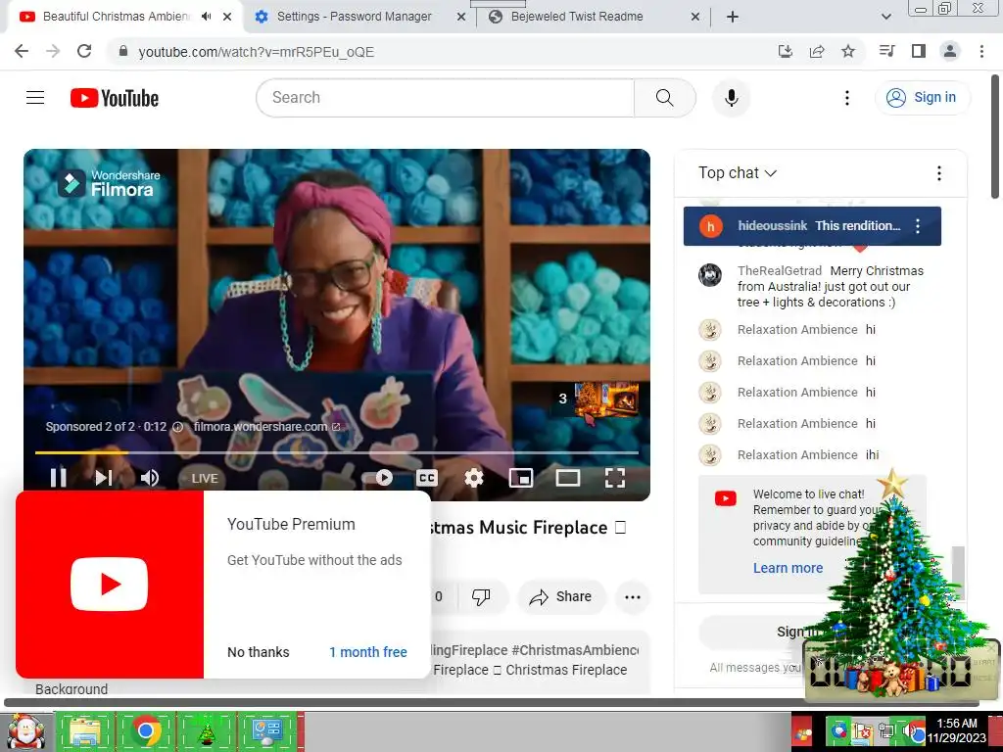Click the browser address bar URL
This screenshot has width=1003, height=752.
pyautogui.click(x=257, y=52)
